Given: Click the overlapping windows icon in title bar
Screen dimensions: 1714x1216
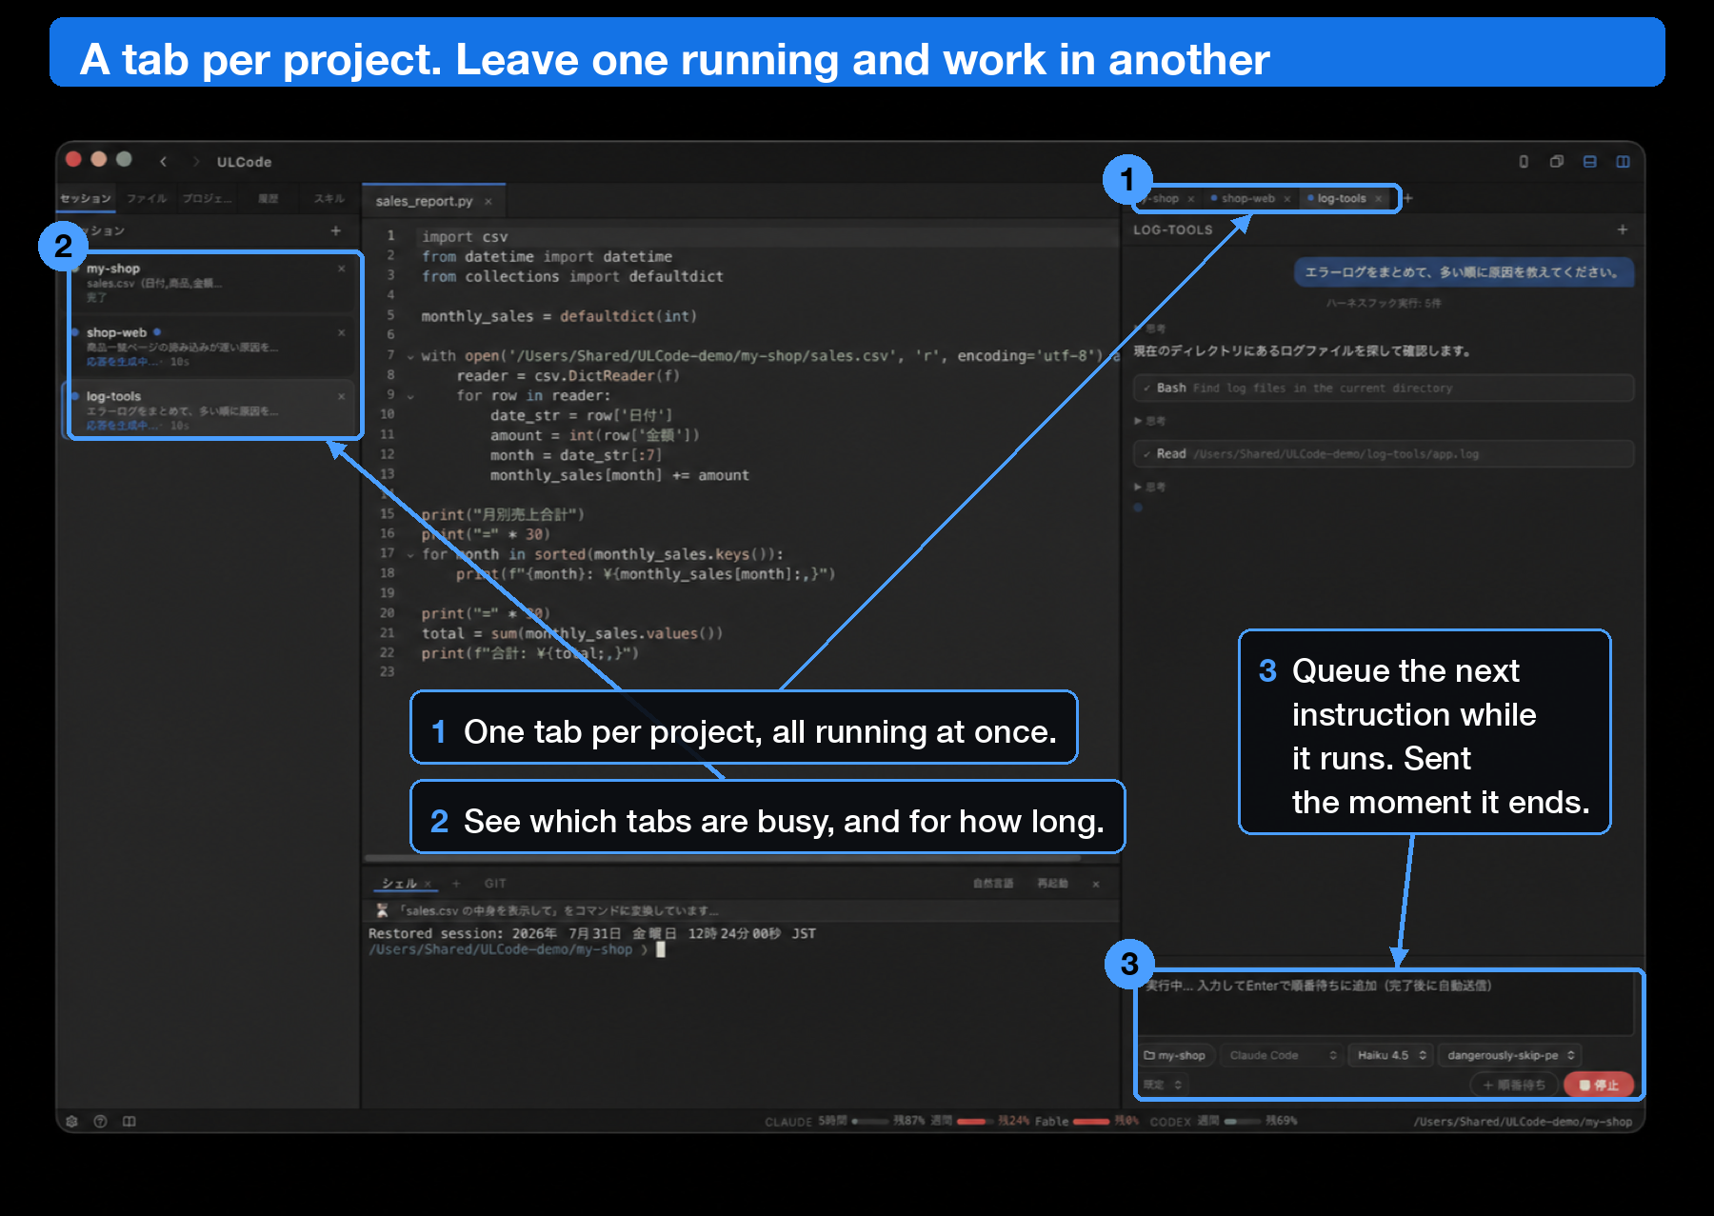Looking at the screenshot, I should point(1557,162).
